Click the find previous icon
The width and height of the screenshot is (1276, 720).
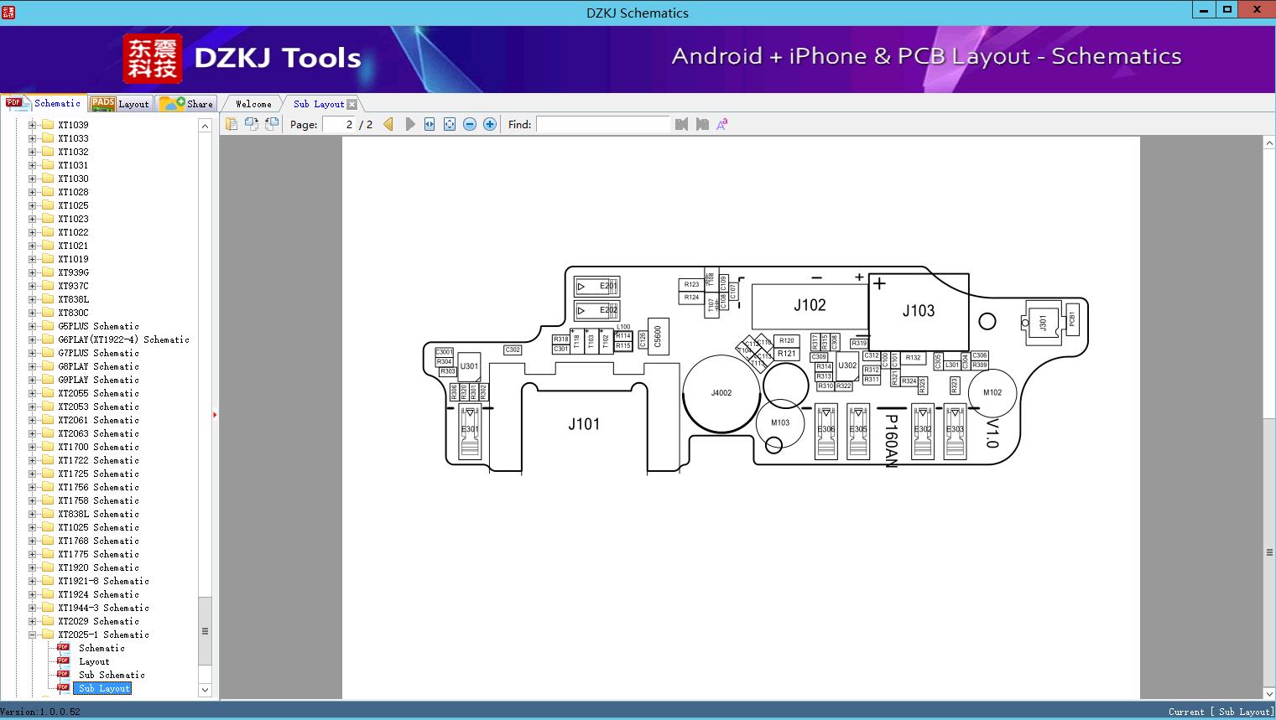click(681, 124)
